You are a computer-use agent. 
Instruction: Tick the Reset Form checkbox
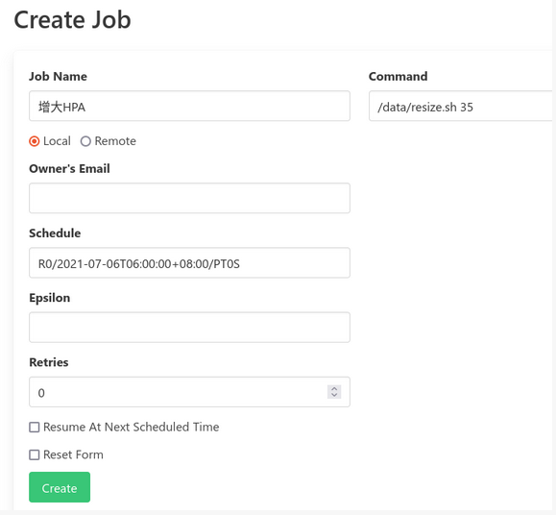point(34,454)
